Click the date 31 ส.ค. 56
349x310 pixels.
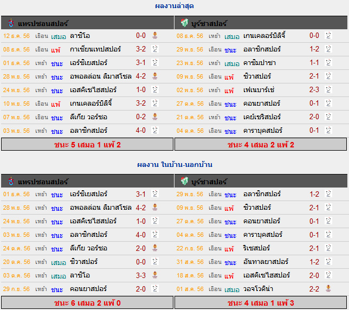tap(190, 262)
